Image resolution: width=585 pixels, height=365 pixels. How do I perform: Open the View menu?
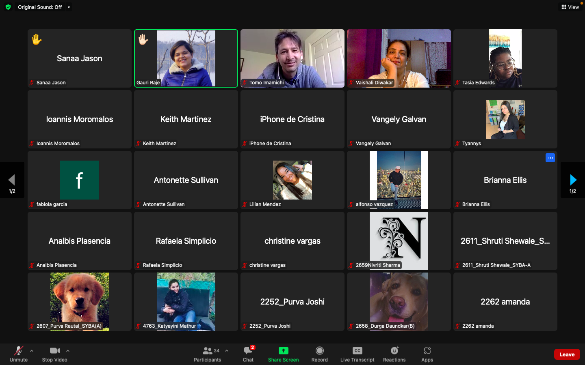[570, 7]
